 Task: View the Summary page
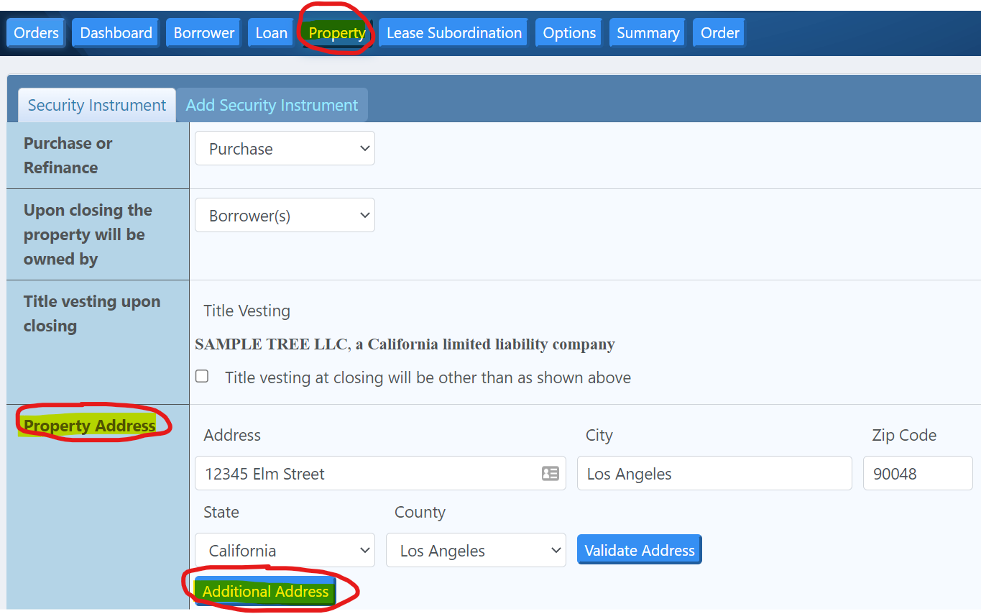647,32
